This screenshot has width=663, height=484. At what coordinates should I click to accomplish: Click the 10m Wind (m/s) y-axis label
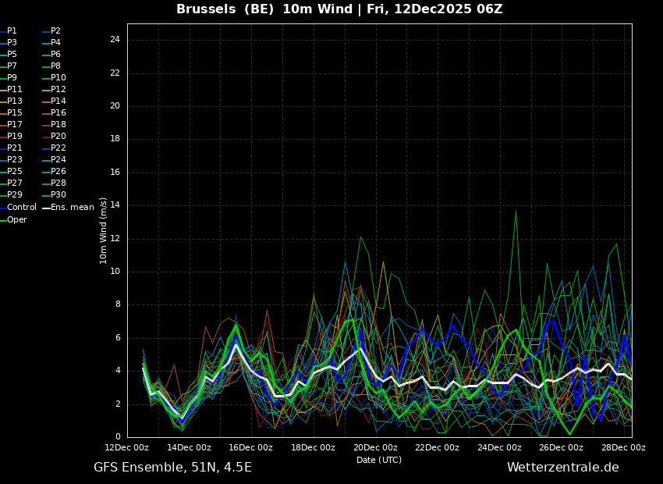point(104,230)
